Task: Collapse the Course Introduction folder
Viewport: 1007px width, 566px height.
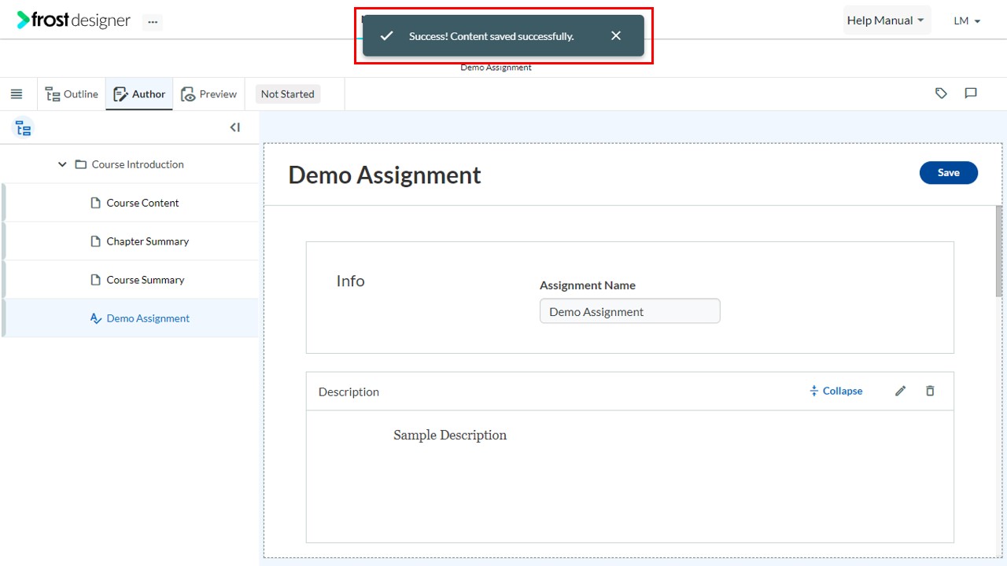Action: tap(62, 164)
